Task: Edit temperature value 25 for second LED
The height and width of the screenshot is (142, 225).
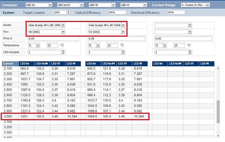Action: [112, 46]
